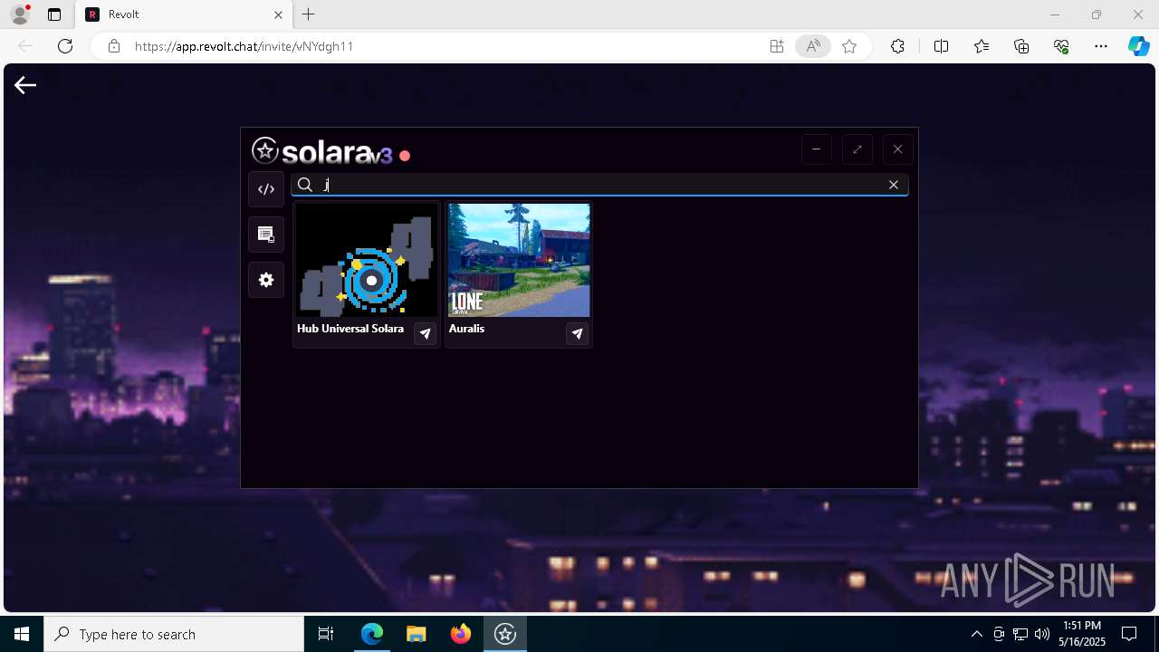Screen dimensions: 1159x652
Task: Click the Solara search magnifier icon
Action: (x=305, y=185)
